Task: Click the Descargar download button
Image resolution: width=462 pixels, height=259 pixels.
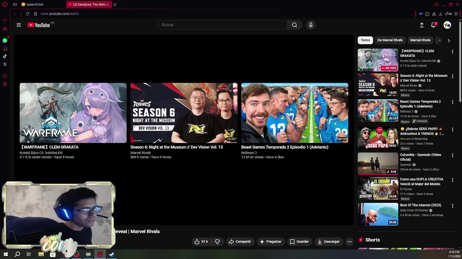Action: tap(328, 242)
